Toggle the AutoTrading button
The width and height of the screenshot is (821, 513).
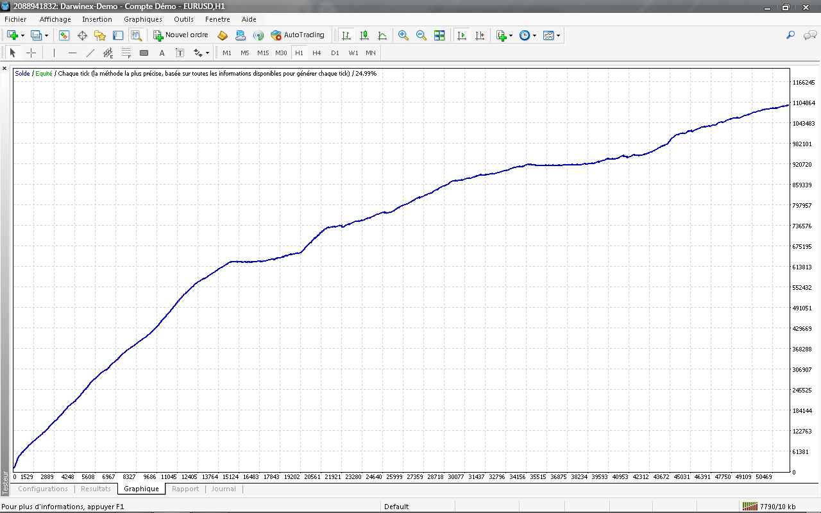(298, 35)
